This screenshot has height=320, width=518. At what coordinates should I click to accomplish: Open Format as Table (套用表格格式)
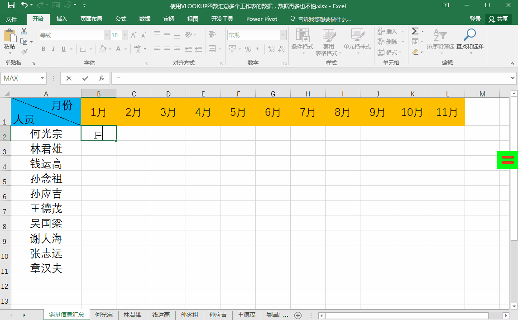pyautogui.click(x=328, y=42)
